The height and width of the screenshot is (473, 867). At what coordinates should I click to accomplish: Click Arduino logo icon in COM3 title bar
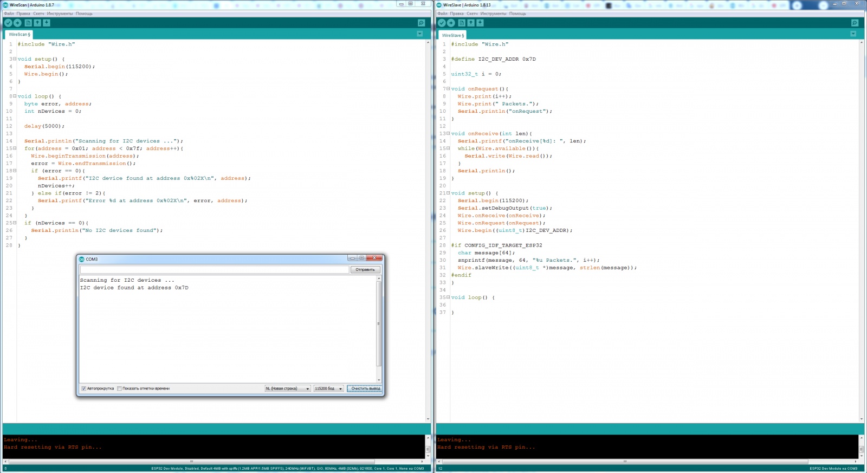(x=82, y=259)
